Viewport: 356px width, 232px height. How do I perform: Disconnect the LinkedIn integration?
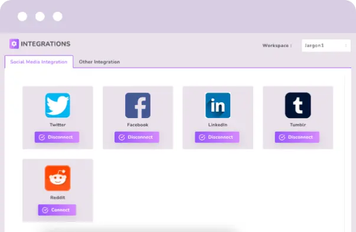[217, 137]
